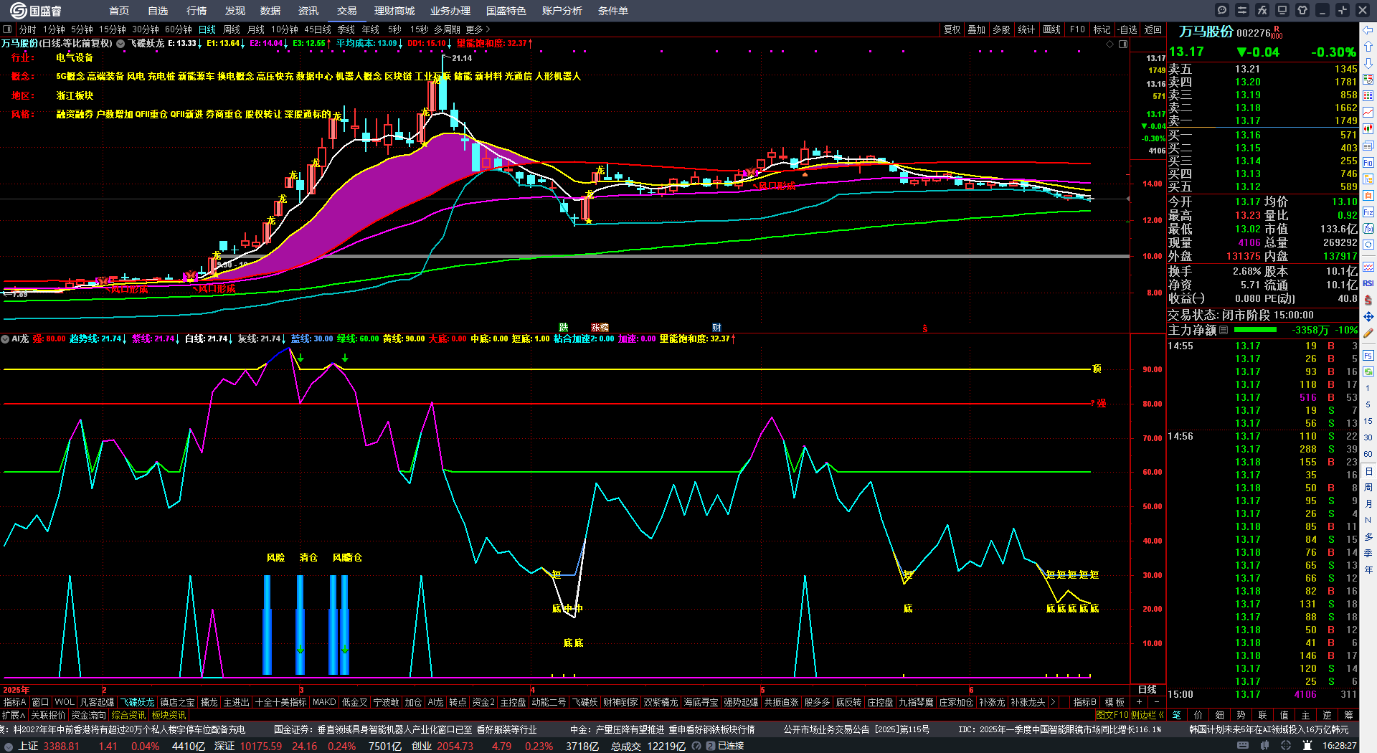Click the red S icon in sidebar
The image size is (1377, 753).
[1368, 300]
